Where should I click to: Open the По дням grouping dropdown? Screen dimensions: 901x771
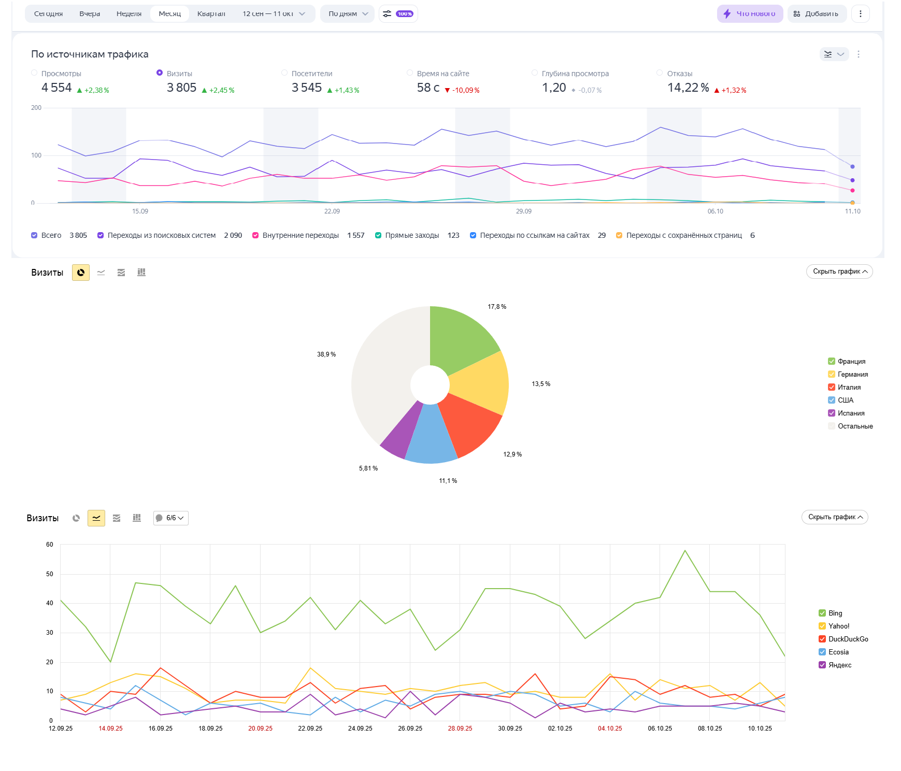coord(348,14)
